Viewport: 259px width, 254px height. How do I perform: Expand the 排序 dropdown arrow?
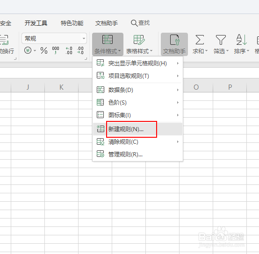coord(248,50)
